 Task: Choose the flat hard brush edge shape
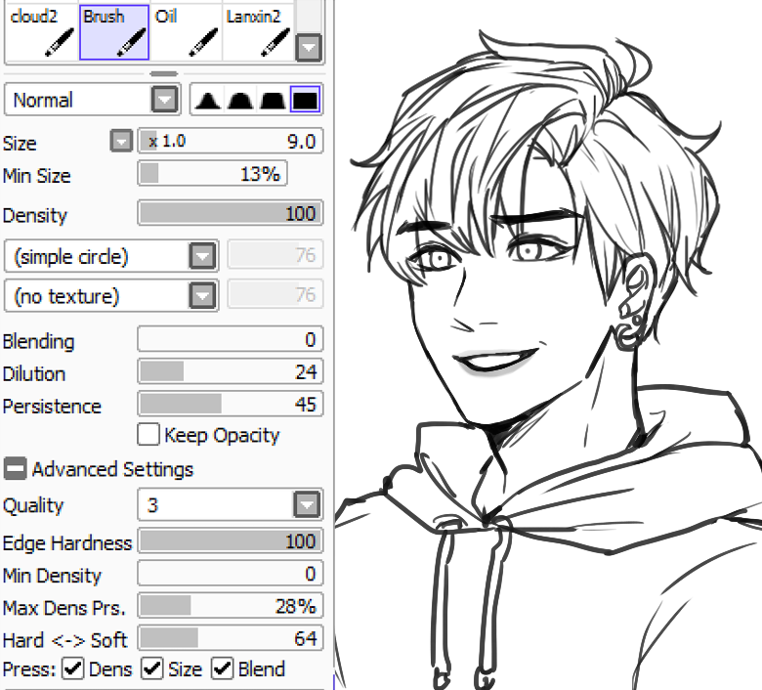coord(305,100)
